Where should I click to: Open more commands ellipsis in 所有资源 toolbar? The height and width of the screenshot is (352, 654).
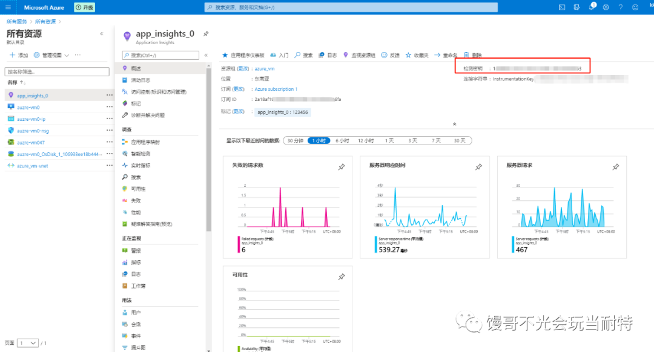pos(78,55)
